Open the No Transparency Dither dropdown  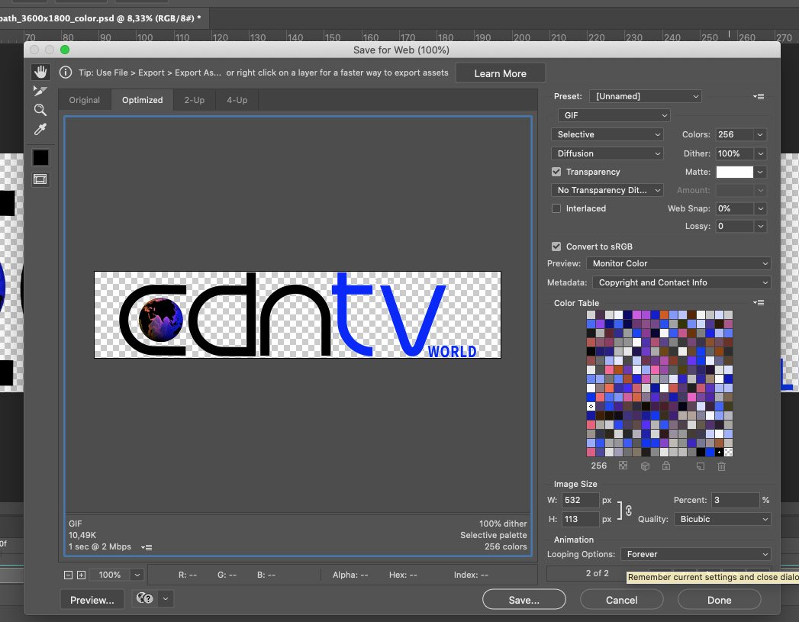[x=607, y=190]
